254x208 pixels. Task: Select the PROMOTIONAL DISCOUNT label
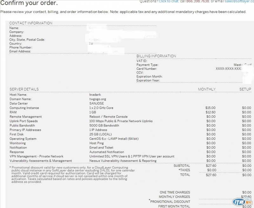coord(170,202)
